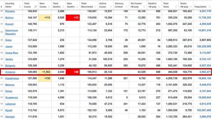Select Guatemala serious critical value 5
The image size is (212, 119).
point(127,97)
